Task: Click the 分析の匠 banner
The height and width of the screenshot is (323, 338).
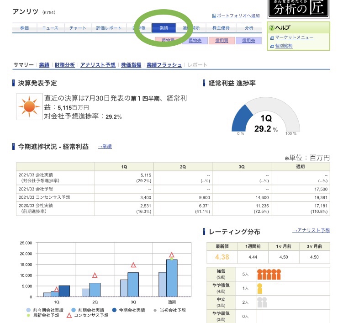Action: [x=298, y=9]
